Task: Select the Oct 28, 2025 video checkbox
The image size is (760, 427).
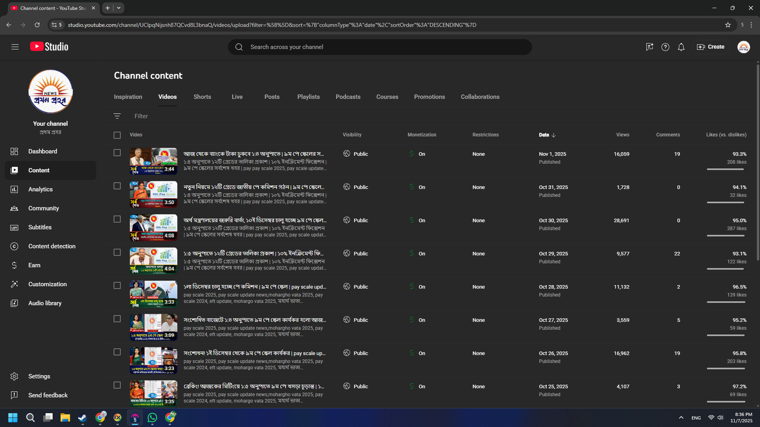Action: pyautogui.click(x=117, y=286)
